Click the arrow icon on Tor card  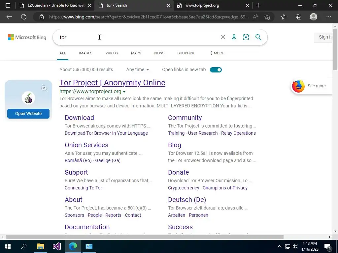coord(44,88)
